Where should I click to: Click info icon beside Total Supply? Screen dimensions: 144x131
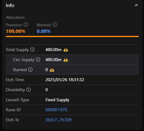point(32,50)
